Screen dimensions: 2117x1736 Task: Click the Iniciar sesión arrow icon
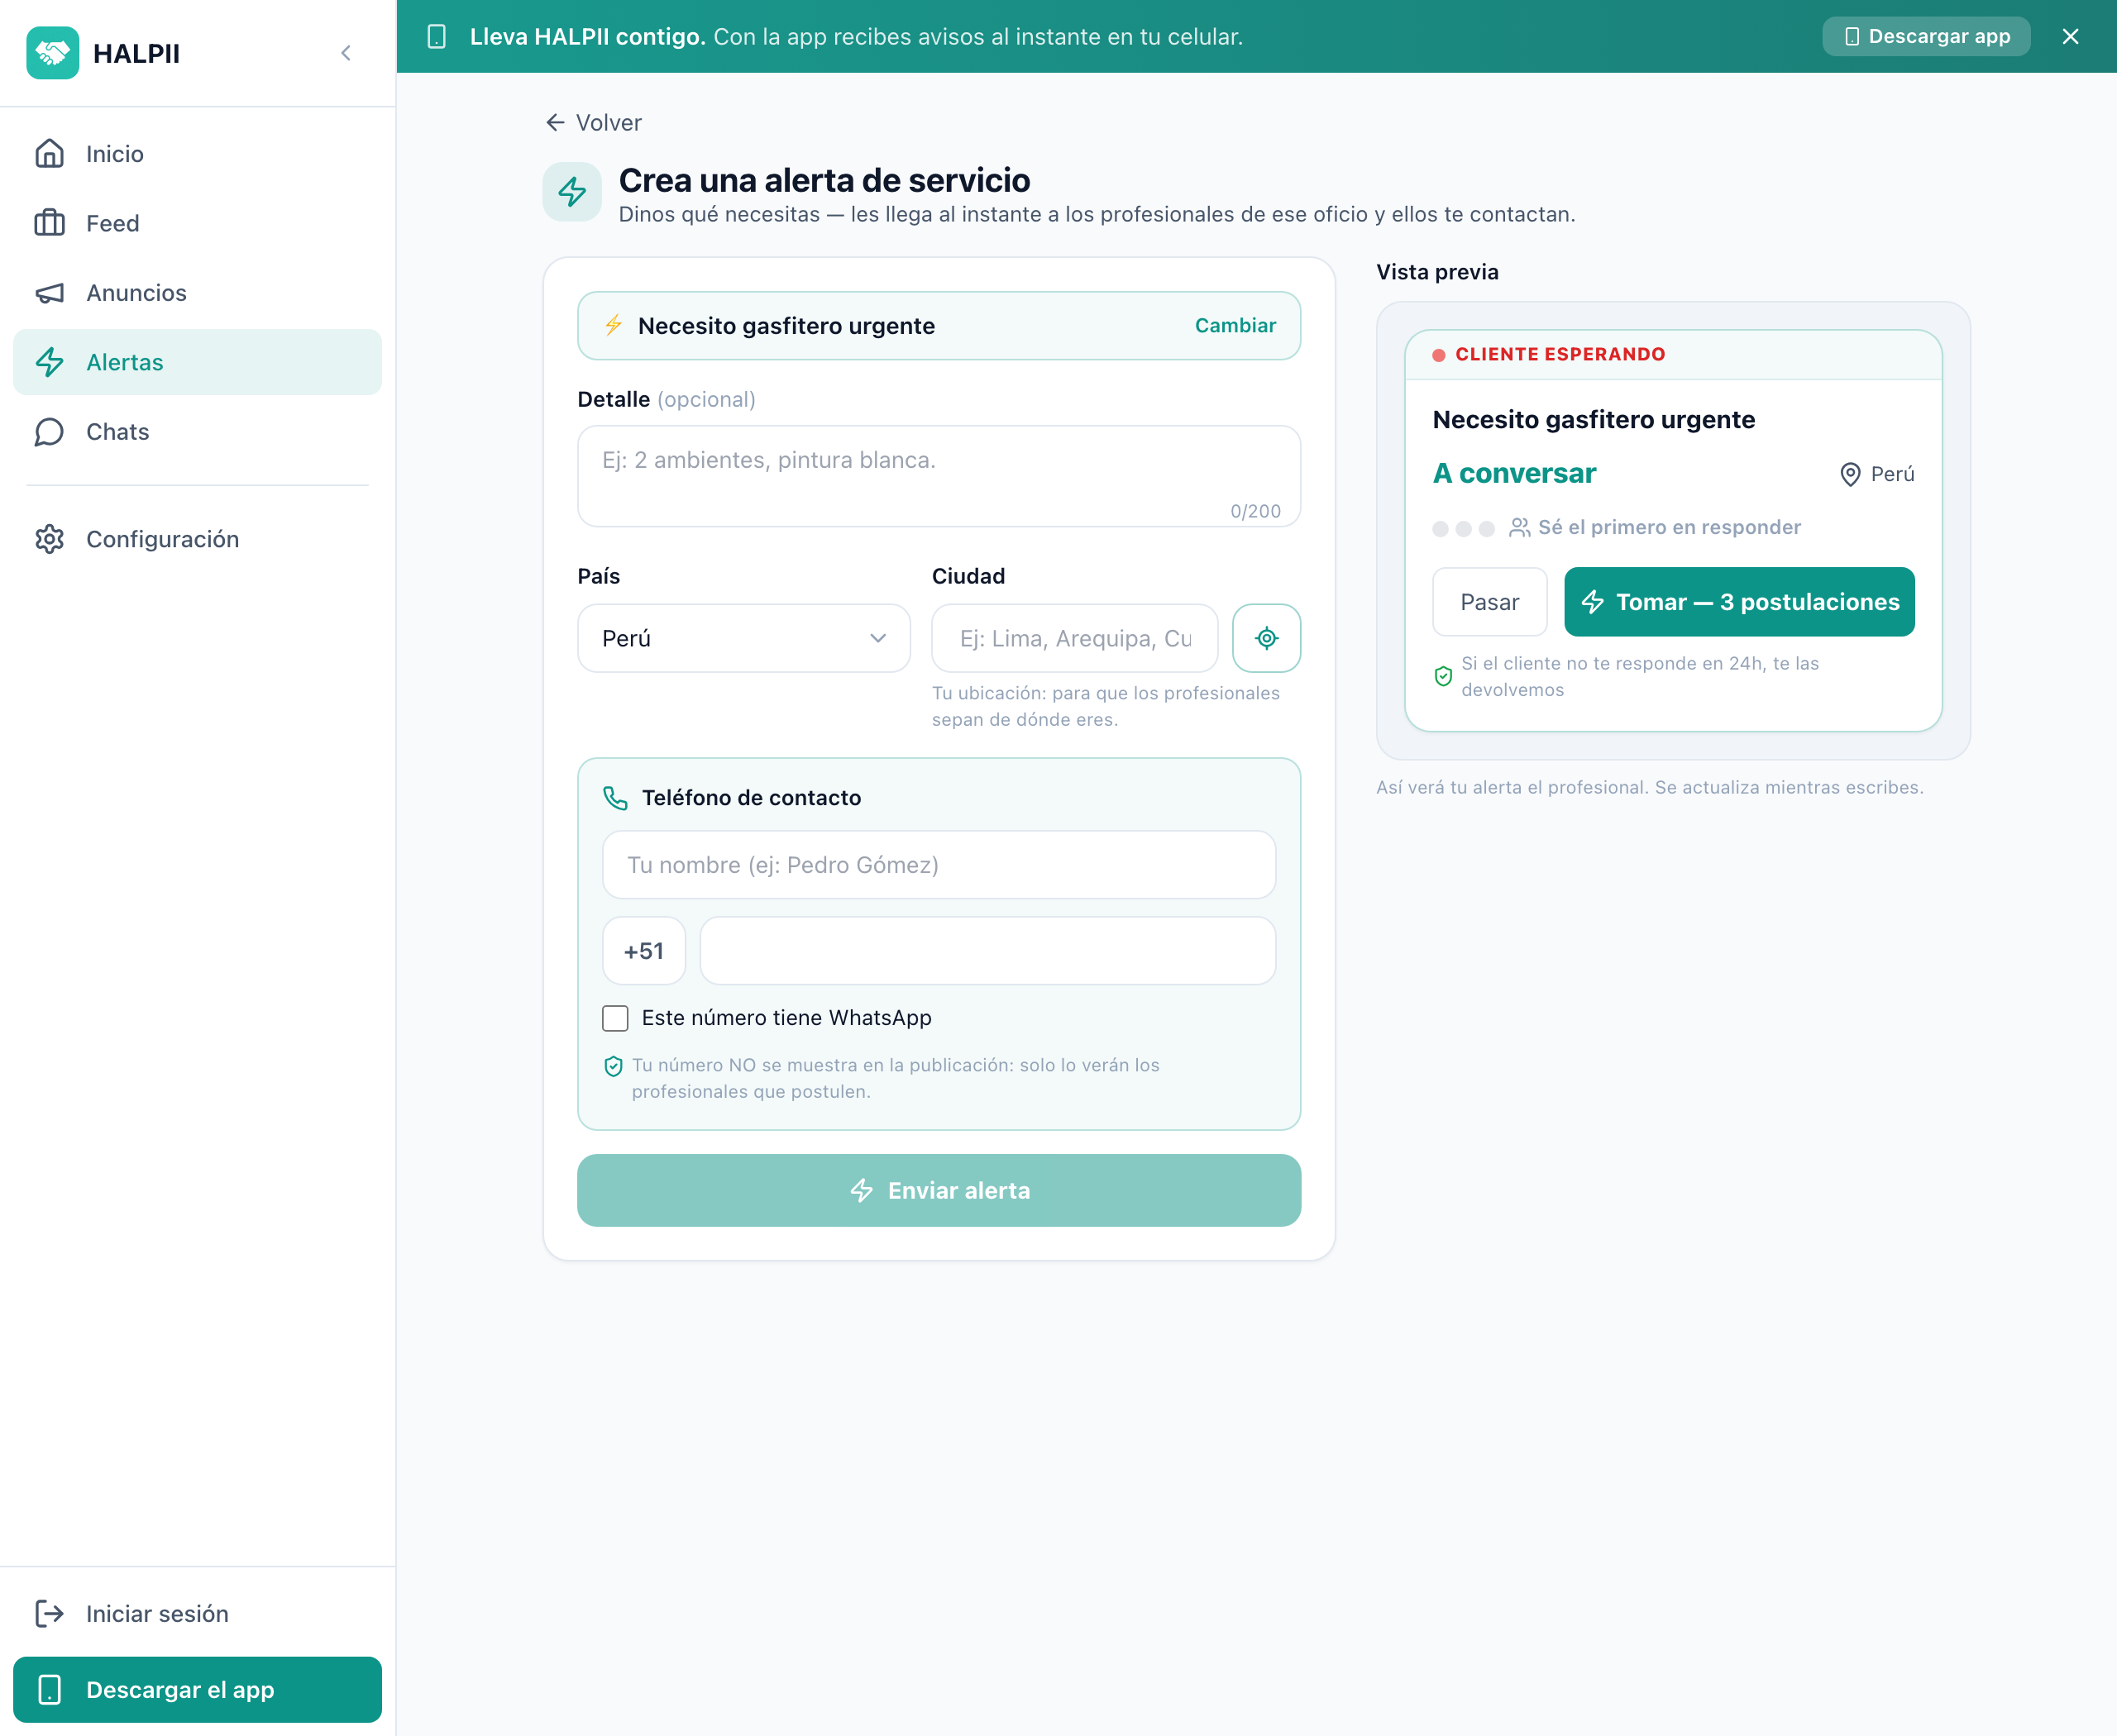coord(49,1613)
